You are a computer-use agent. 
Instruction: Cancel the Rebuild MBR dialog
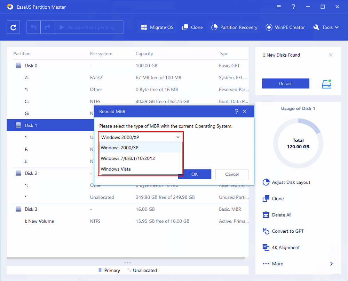(232, 174)
